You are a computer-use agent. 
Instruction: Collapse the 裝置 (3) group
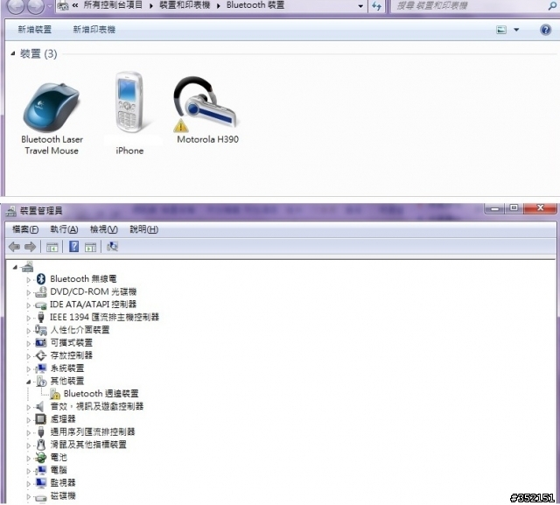tap(13, 53)
